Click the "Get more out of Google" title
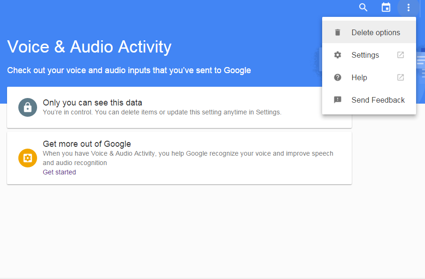 point(87,144)
